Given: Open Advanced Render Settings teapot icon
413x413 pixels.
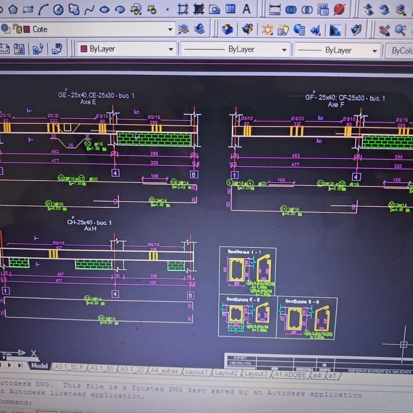Looking at the screenshot, I should click(356, 29).
